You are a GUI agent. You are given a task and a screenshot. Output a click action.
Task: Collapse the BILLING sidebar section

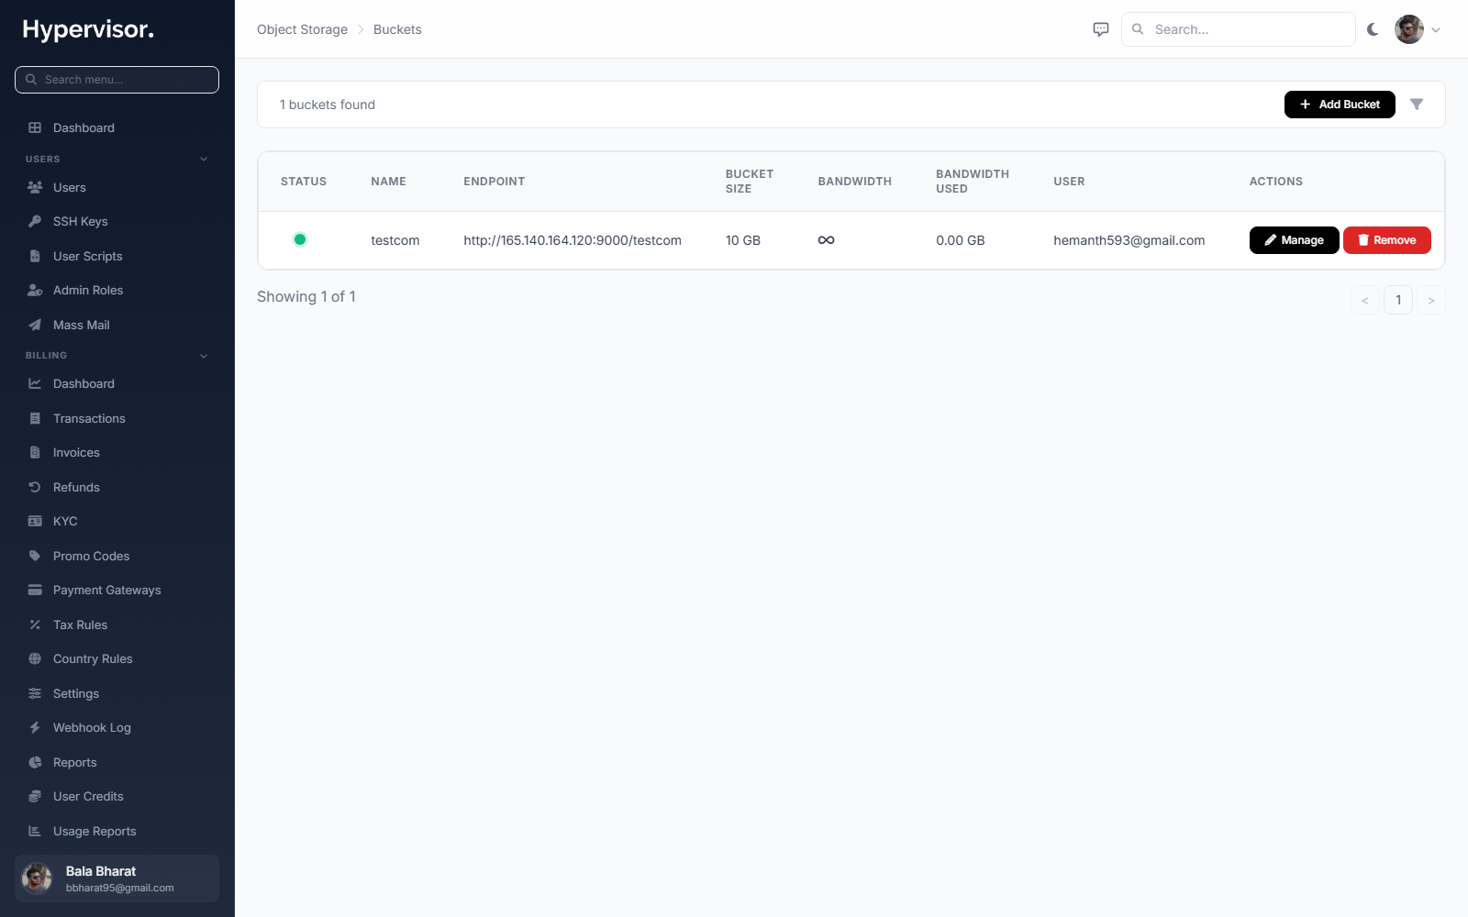coord(204,356)
